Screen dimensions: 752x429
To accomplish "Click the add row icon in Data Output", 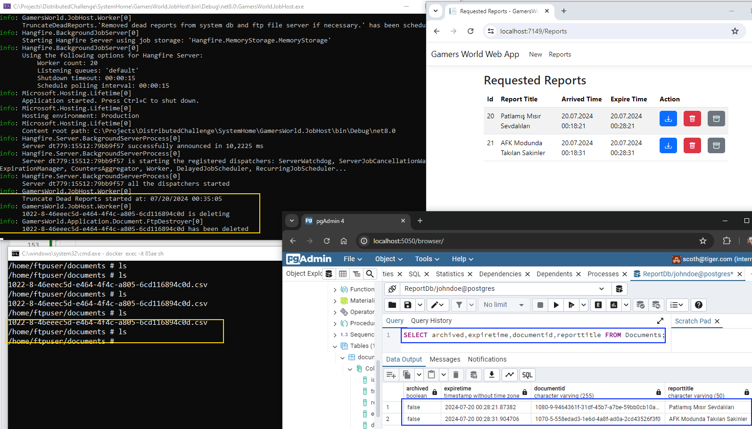I will [x=391, y=375].
